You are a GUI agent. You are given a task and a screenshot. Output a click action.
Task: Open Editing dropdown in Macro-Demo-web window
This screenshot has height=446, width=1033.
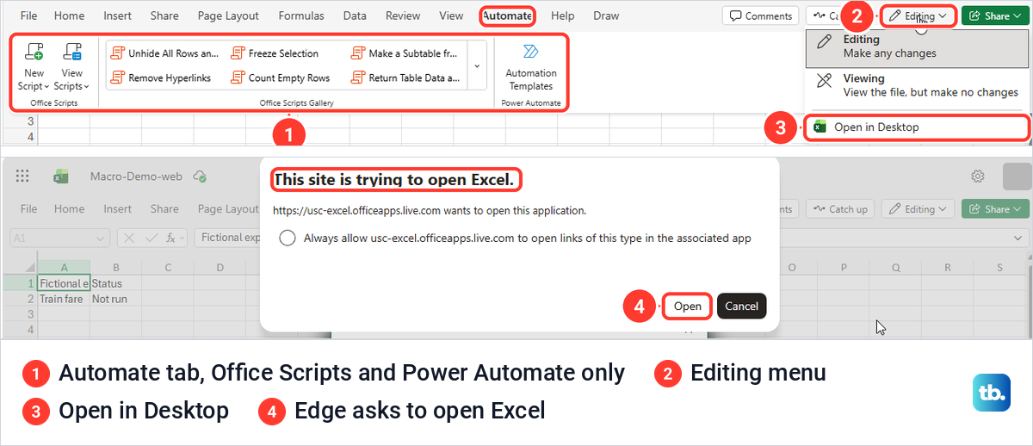[919, 208]
